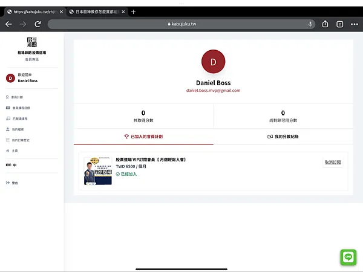
Task: Open 已報讀課程 in the sidebar
Action: (17, 118)
